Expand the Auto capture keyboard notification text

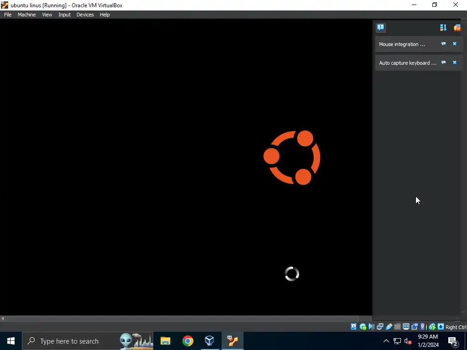pyautogui.click(x=407, y=63)
